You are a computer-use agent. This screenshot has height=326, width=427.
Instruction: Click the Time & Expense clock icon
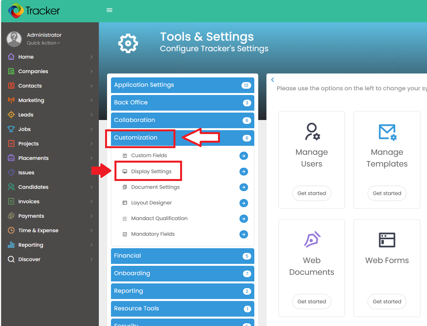point(11,230)
